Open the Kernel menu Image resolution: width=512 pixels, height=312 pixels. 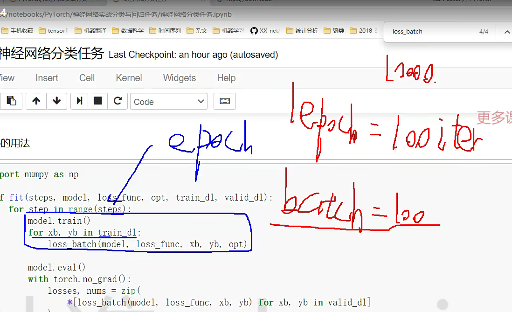pyautogui.click(x=129, y=78)
